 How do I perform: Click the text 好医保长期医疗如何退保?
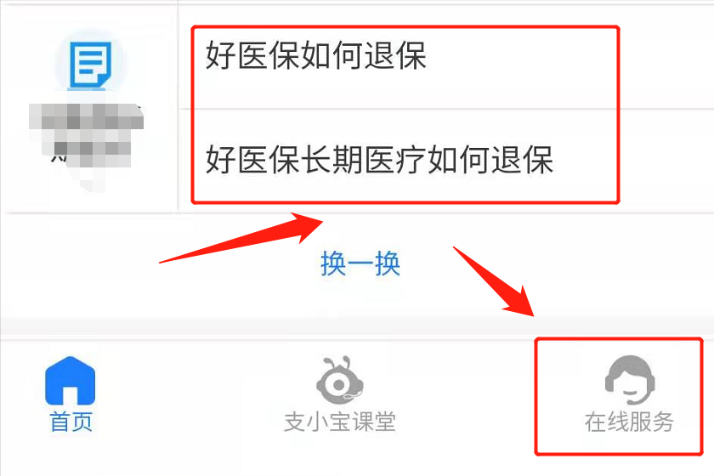[x=379, y=160]
